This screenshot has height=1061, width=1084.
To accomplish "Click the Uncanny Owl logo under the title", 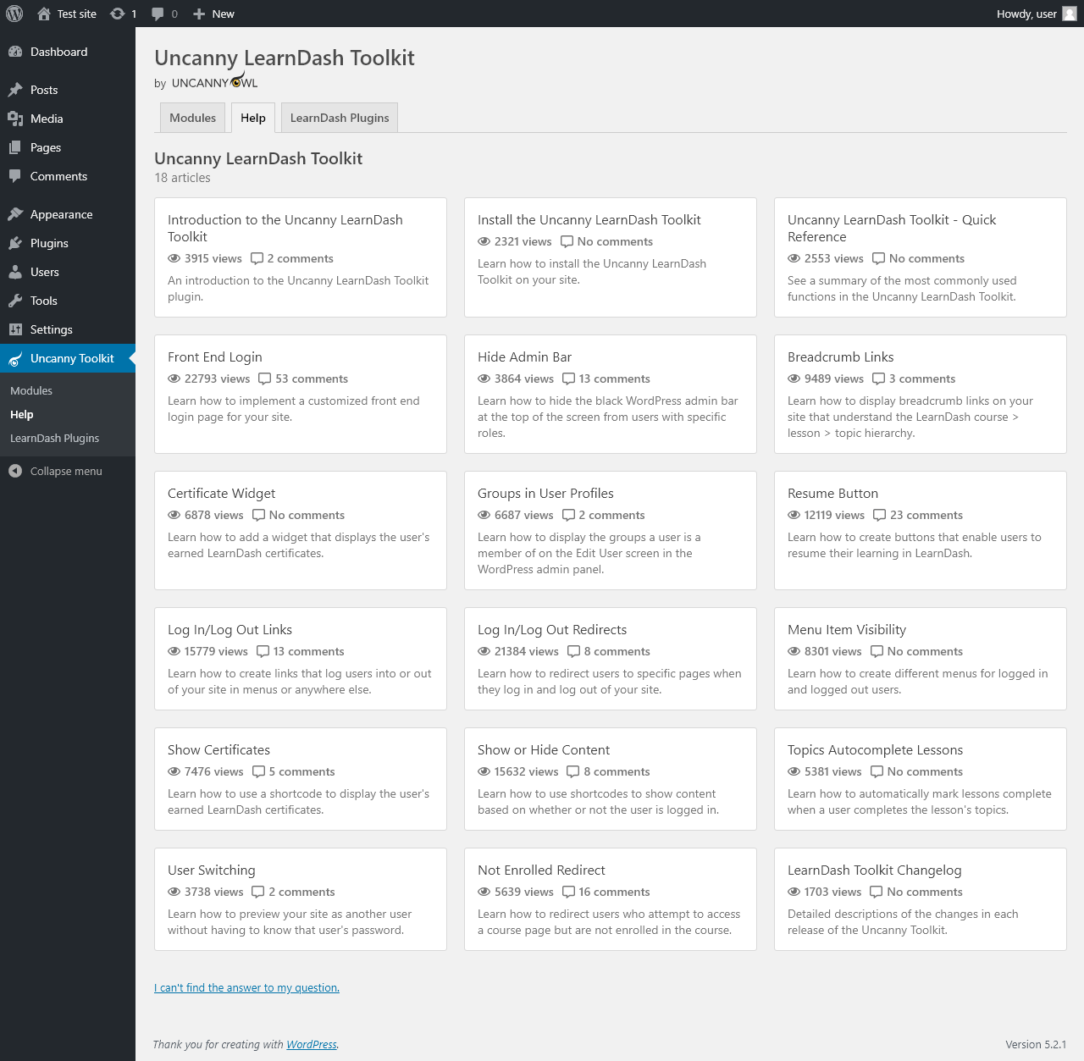I will click(x=215, y=81).
